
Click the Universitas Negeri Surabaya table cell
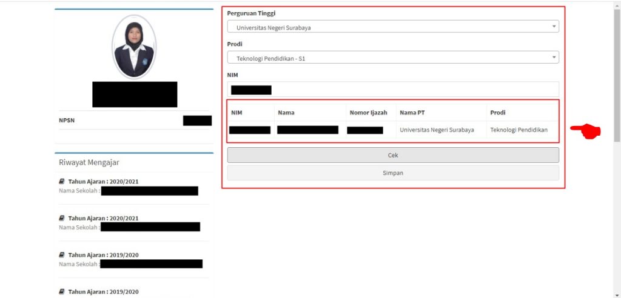click(x=437, y=130)
